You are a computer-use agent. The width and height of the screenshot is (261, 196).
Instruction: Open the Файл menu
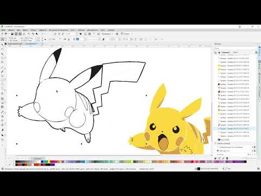(3, 30)
